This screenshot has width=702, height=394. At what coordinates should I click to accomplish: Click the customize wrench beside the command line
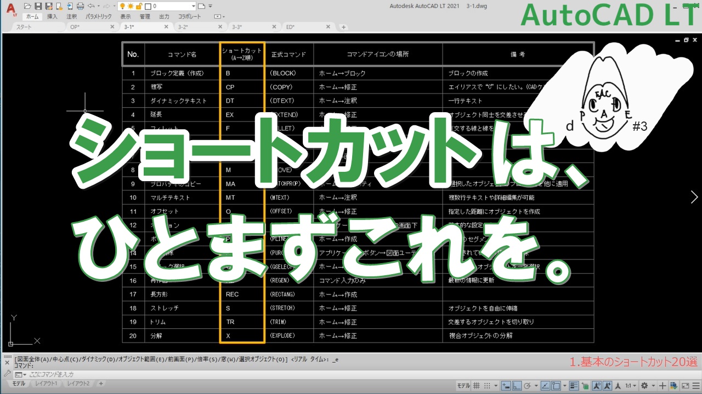pos(7,374)
